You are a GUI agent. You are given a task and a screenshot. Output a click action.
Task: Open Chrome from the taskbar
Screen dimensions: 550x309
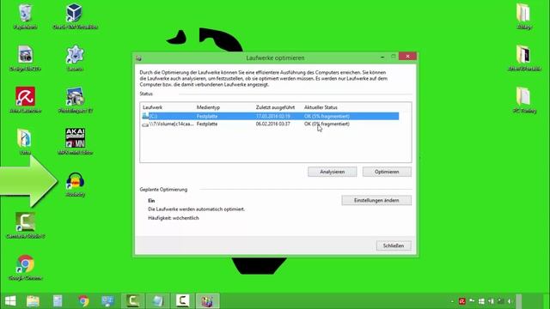point(83,301)
